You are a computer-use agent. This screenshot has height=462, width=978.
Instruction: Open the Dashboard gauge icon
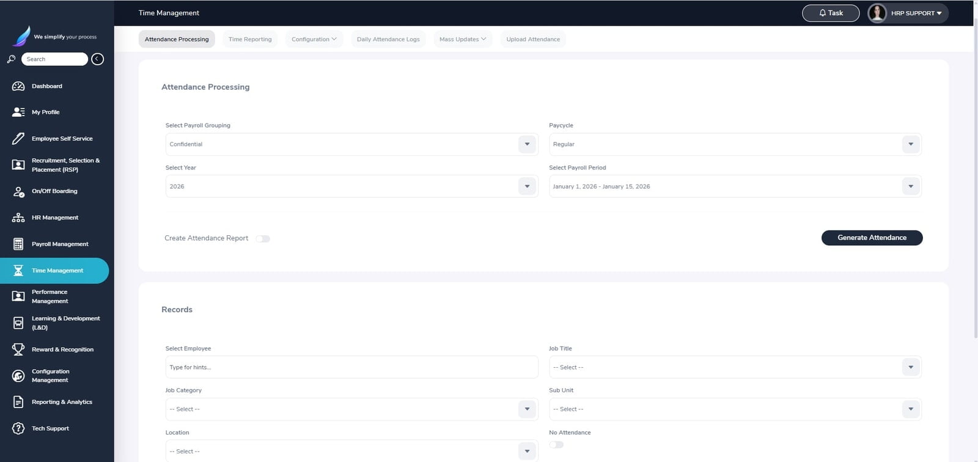(x=18, y=86)
